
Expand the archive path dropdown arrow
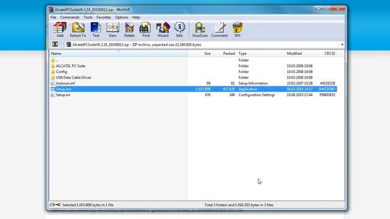[342, 44]
